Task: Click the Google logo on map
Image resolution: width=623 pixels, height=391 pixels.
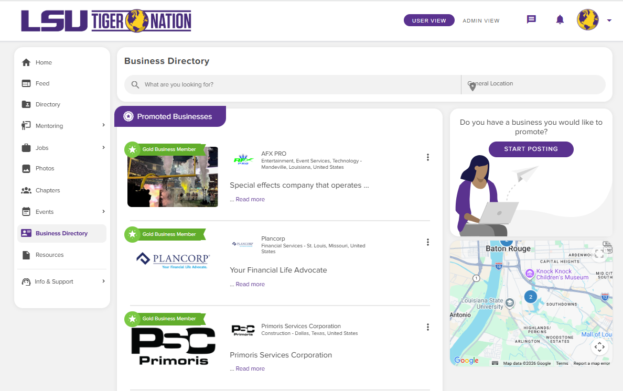Action: [466, 360]
